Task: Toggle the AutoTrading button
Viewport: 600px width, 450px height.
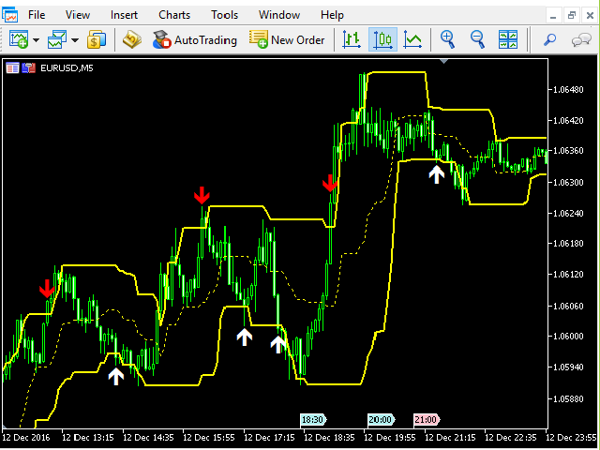Action: point(195,39)
